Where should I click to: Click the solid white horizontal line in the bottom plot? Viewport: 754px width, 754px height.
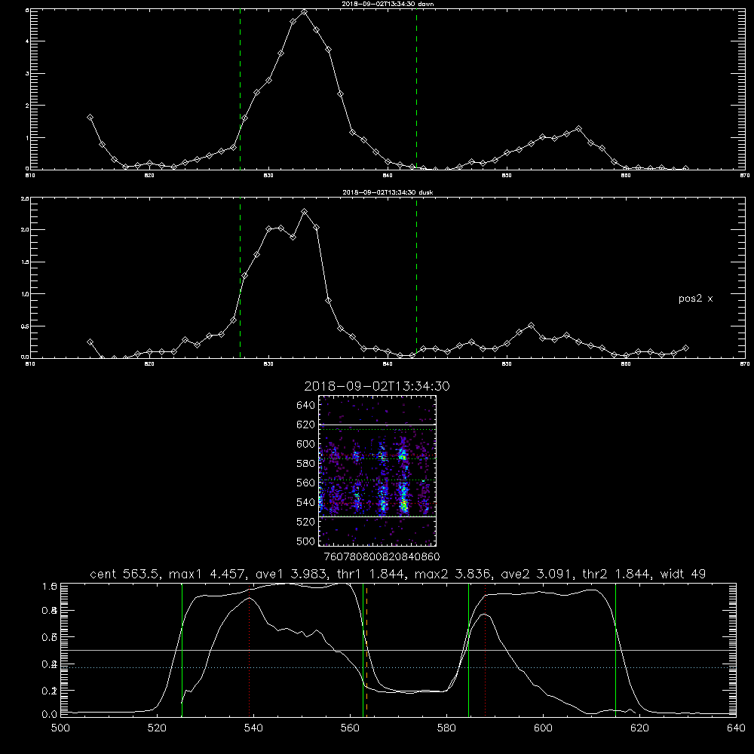pos(398,650)
